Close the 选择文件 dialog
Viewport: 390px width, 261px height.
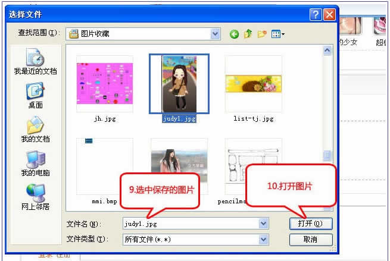[329, 15]
